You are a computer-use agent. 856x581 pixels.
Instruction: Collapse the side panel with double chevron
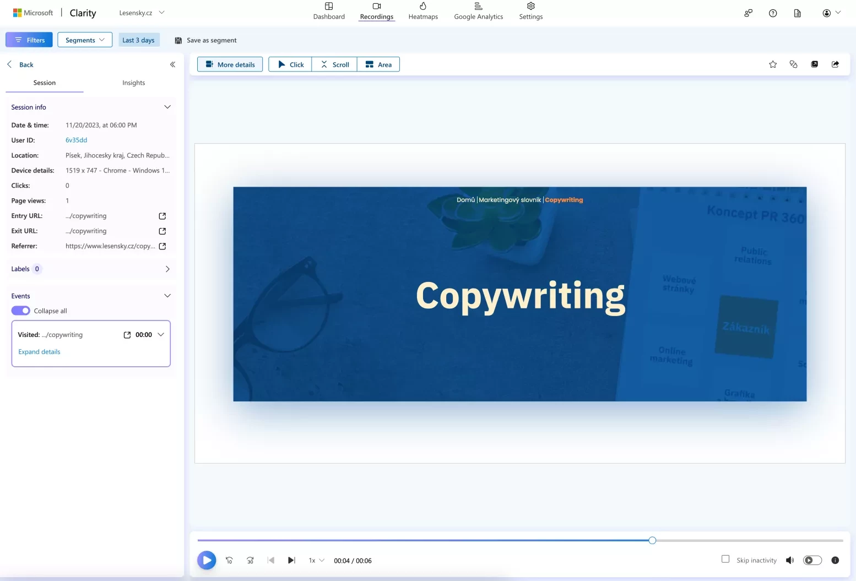pos(172,64)
